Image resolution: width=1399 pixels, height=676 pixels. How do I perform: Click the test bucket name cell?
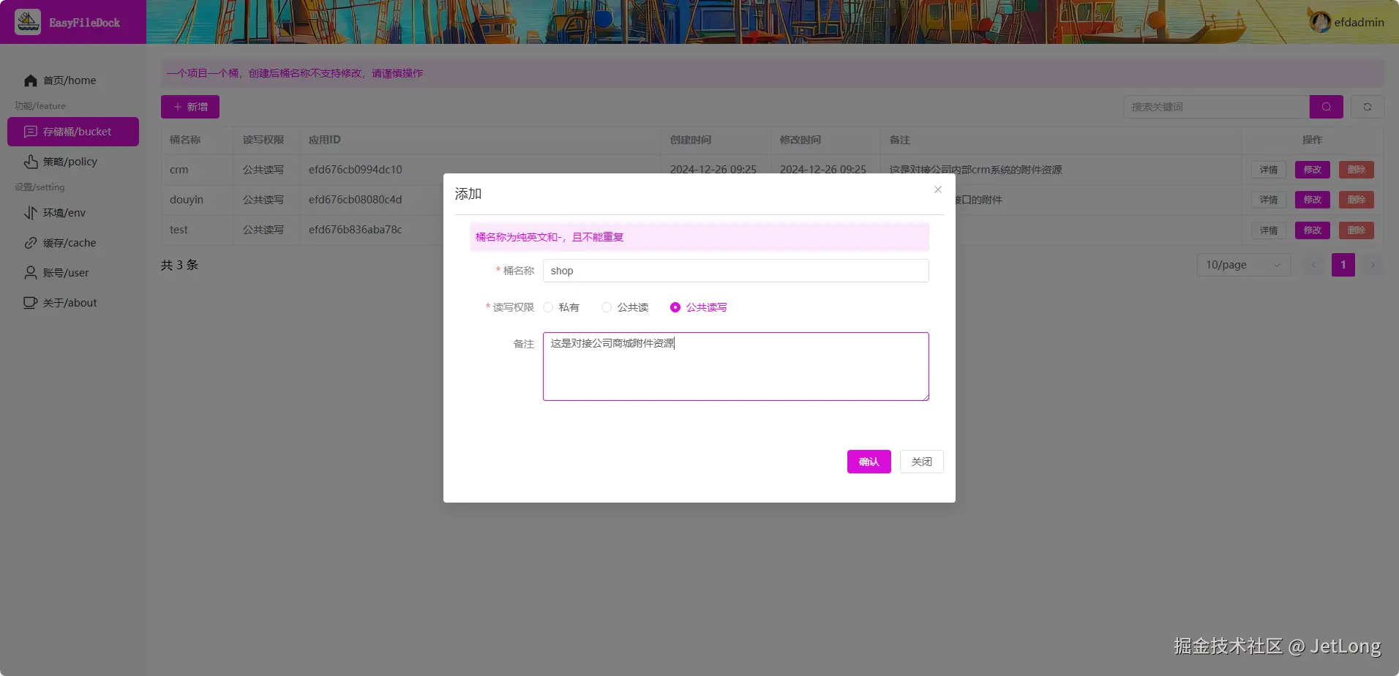pos(179,230)
